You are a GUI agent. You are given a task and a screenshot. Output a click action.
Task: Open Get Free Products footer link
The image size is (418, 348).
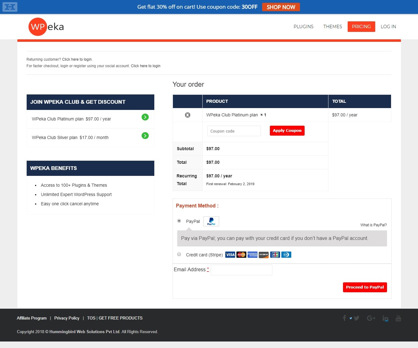(x=121, y=318)
